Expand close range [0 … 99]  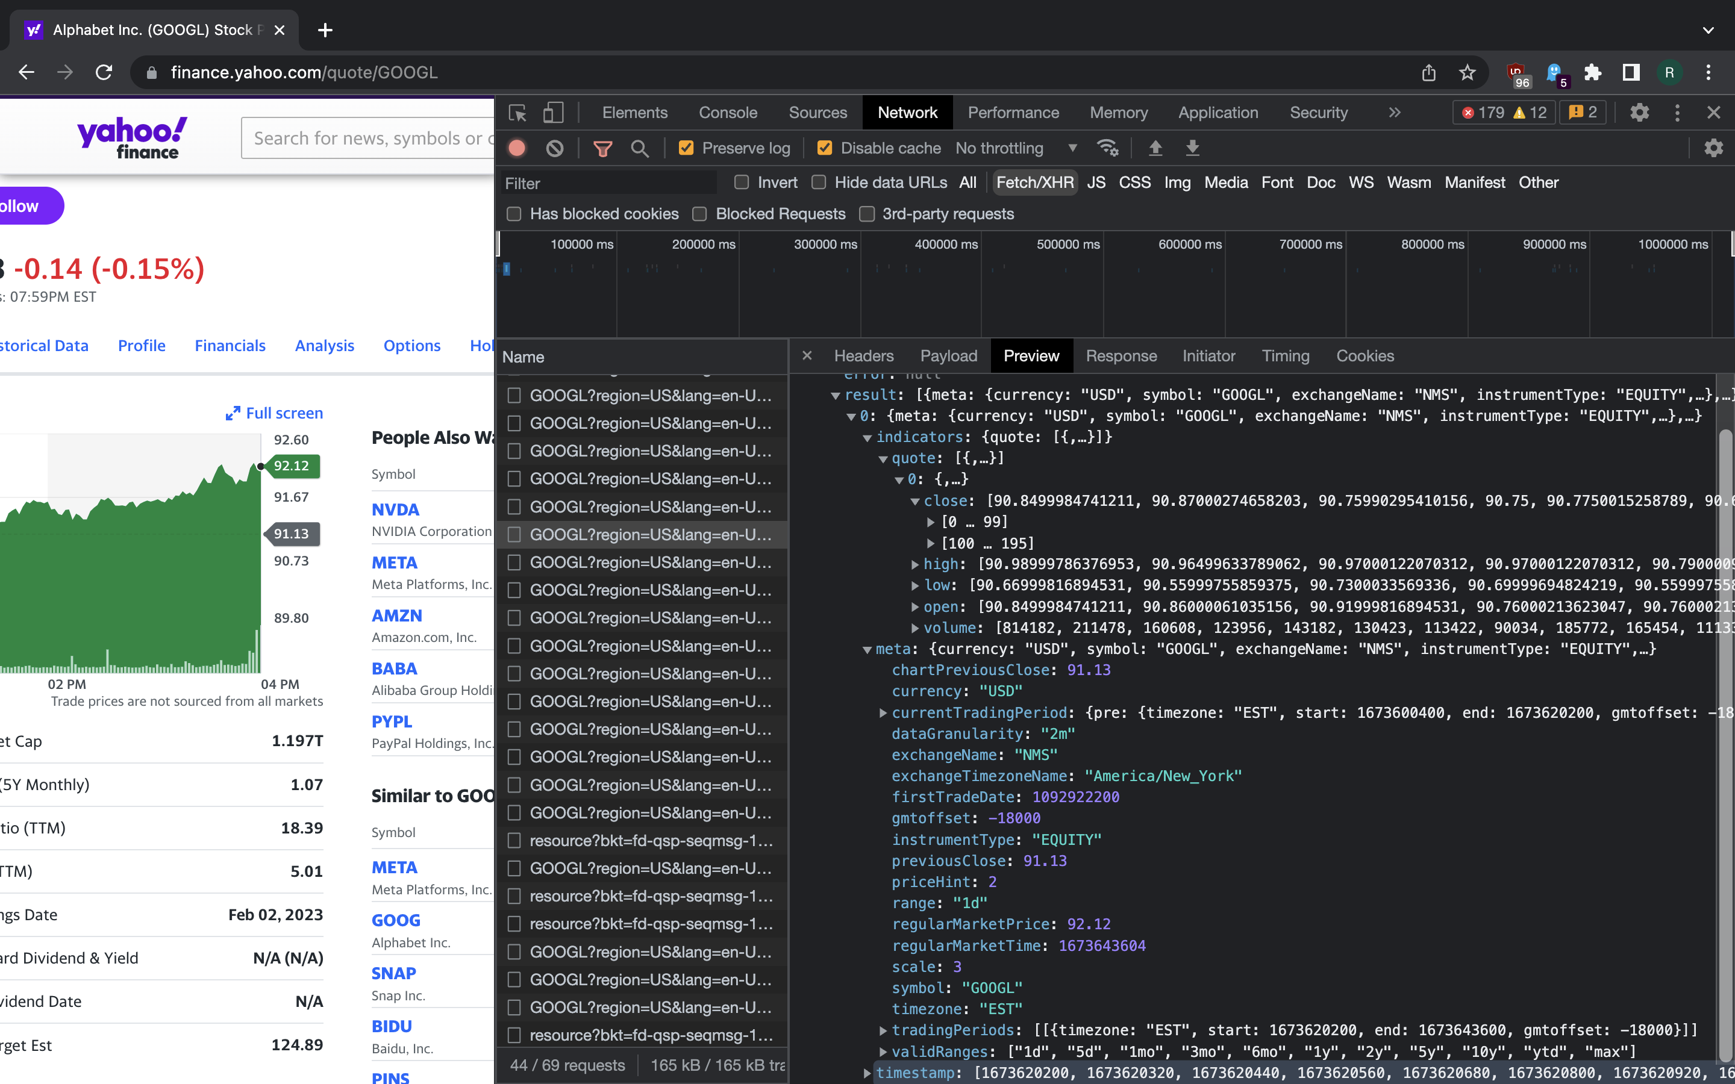coord(931,523)
